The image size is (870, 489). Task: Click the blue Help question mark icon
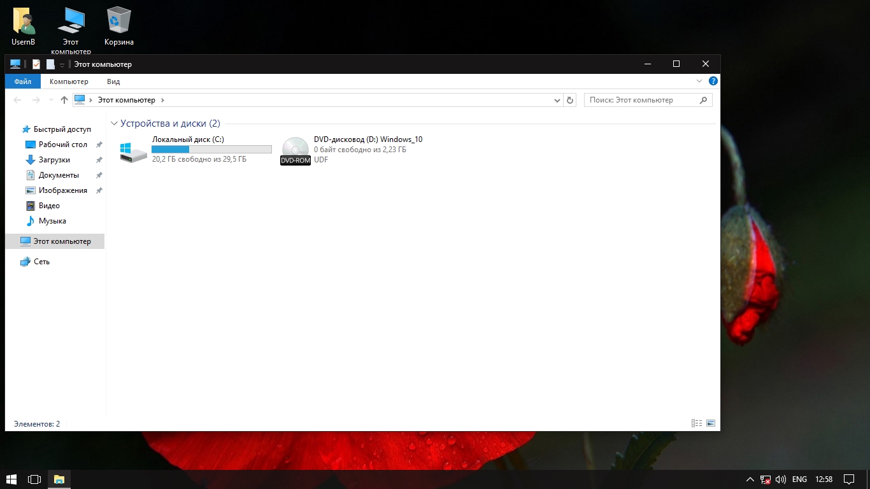[x=713, y=81]
